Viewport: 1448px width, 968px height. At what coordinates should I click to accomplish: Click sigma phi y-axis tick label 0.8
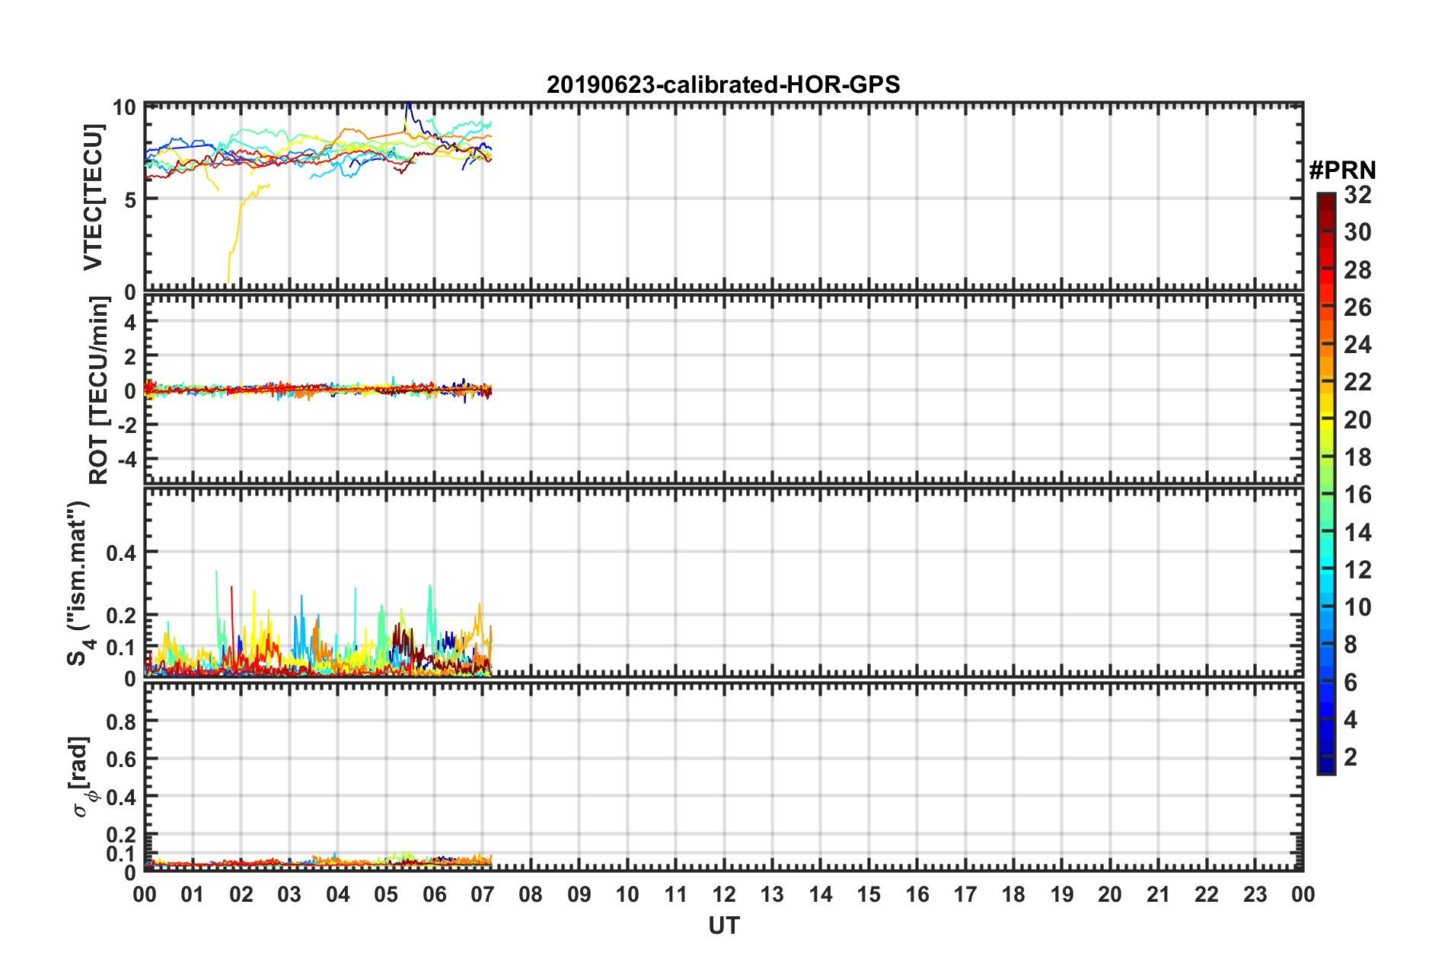pyautogui.click(x=122, y=721)
